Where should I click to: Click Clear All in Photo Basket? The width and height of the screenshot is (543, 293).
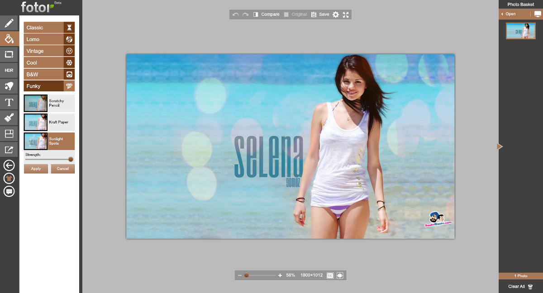pos(517,287)
